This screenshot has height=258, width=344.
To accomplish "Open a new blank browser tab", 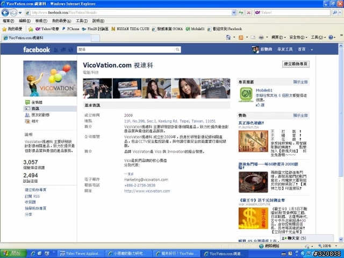I will pyautogui.click(x=96, y=38).
